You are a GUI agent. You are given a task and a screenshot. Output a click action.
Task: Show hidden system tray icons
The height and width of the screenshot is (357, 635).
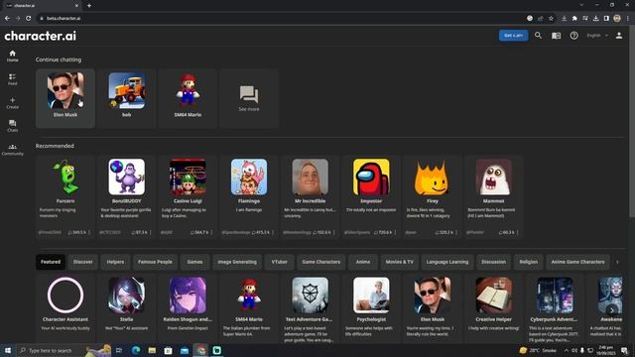567,350
